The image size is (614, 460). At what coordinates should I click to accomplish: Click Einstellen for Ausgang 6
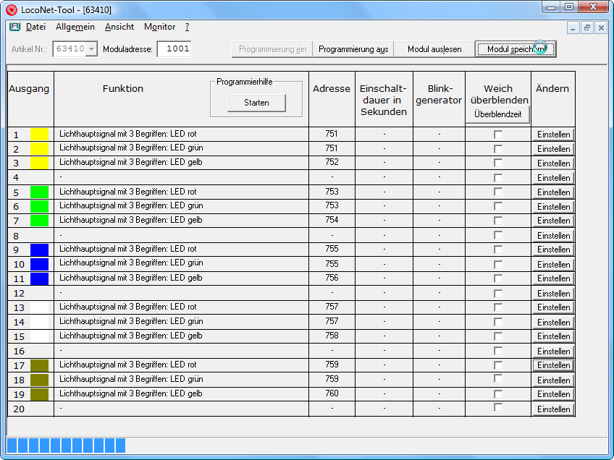553,207
